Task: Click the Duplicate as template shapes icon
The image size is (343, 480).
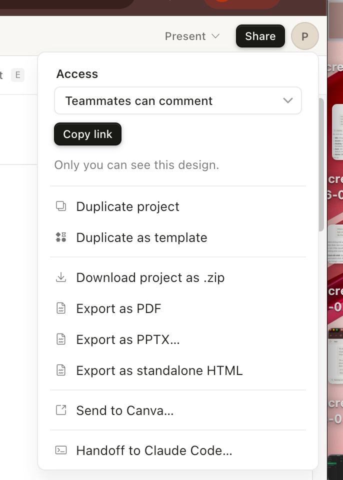Action: [61, 237]
